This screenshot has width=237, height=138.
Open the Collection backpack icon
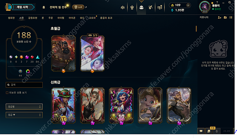(x=141, y=7)
